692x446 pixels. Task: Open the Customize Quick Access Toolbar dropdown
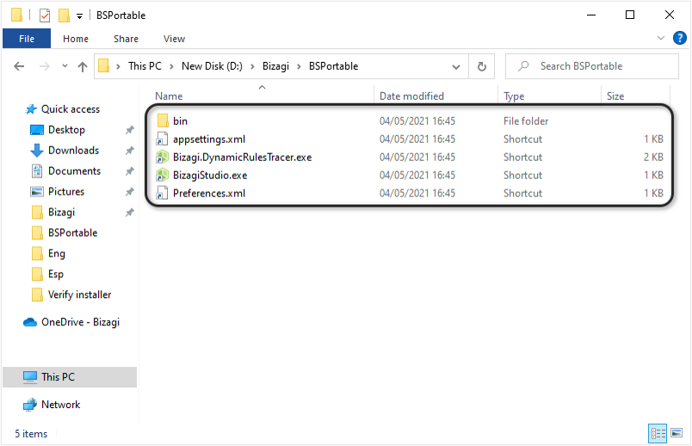tap(79, 16)
